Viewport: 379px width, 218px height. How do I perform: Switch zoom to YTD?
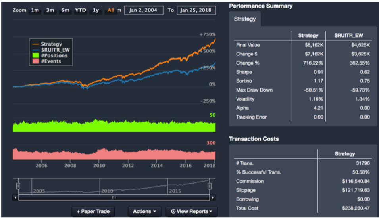pyautogui.click(x=81, y=10)
